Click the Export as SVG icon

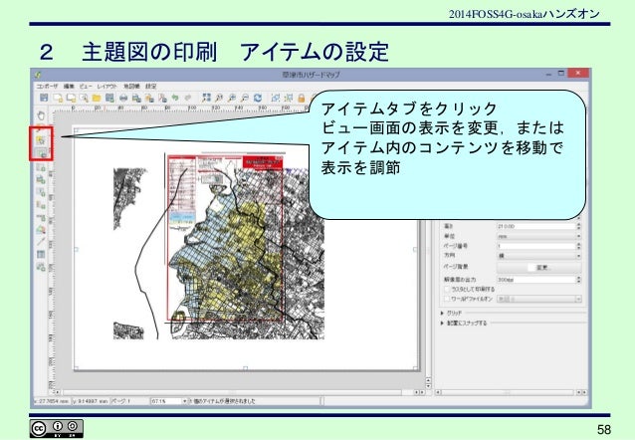pyautogui.click(x=149, y=98)
